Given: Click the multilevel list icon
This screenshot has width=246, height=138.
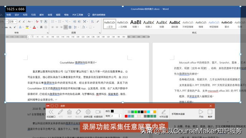Looking at the screenshot, I should click(67, 21).
